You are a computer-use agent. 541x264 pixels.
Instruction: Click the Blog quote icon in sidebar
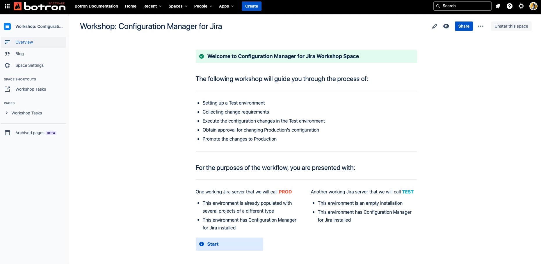7,54
